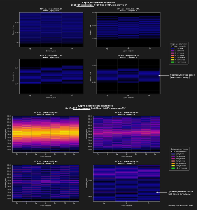Image resolution: width=197 pixels, height=210 pixels.
Task: Click '12:00' time tick on 17.6% coverage chart
Action: (94, 39)
